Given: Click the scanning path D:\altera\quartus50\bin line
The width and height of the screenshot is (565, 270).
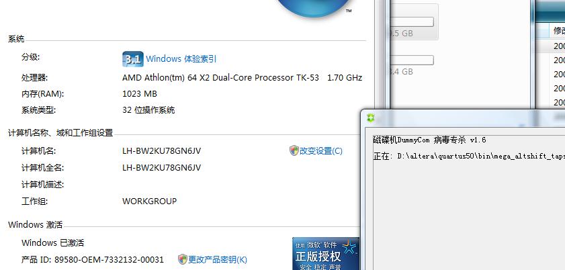Looking at the screenshot, I should tap(469, 156).
